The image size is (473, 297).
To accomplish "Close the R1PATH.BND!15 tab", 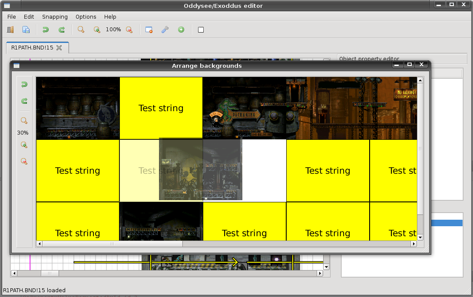I will coord(60,48).
